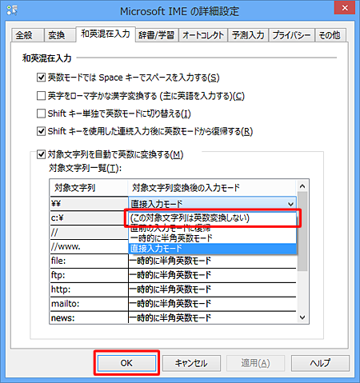Click the list vertical scrollbar thumb
The height and width of the screenshot is (383, 360).
[x=302, y=231]
